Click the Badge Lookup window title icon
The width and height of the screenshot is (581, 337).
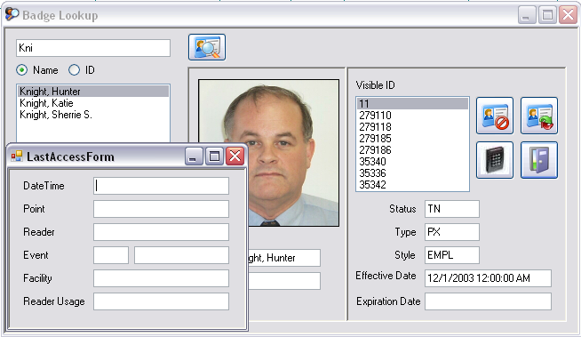(12, 14)
